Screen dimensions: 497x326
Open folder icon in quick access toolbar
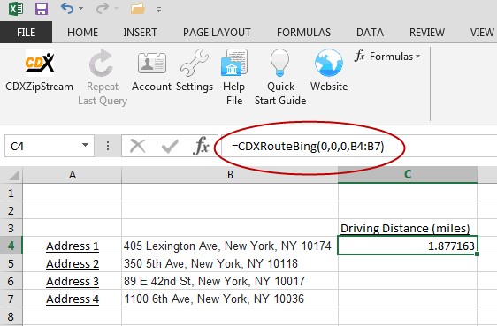pos(138,9)
